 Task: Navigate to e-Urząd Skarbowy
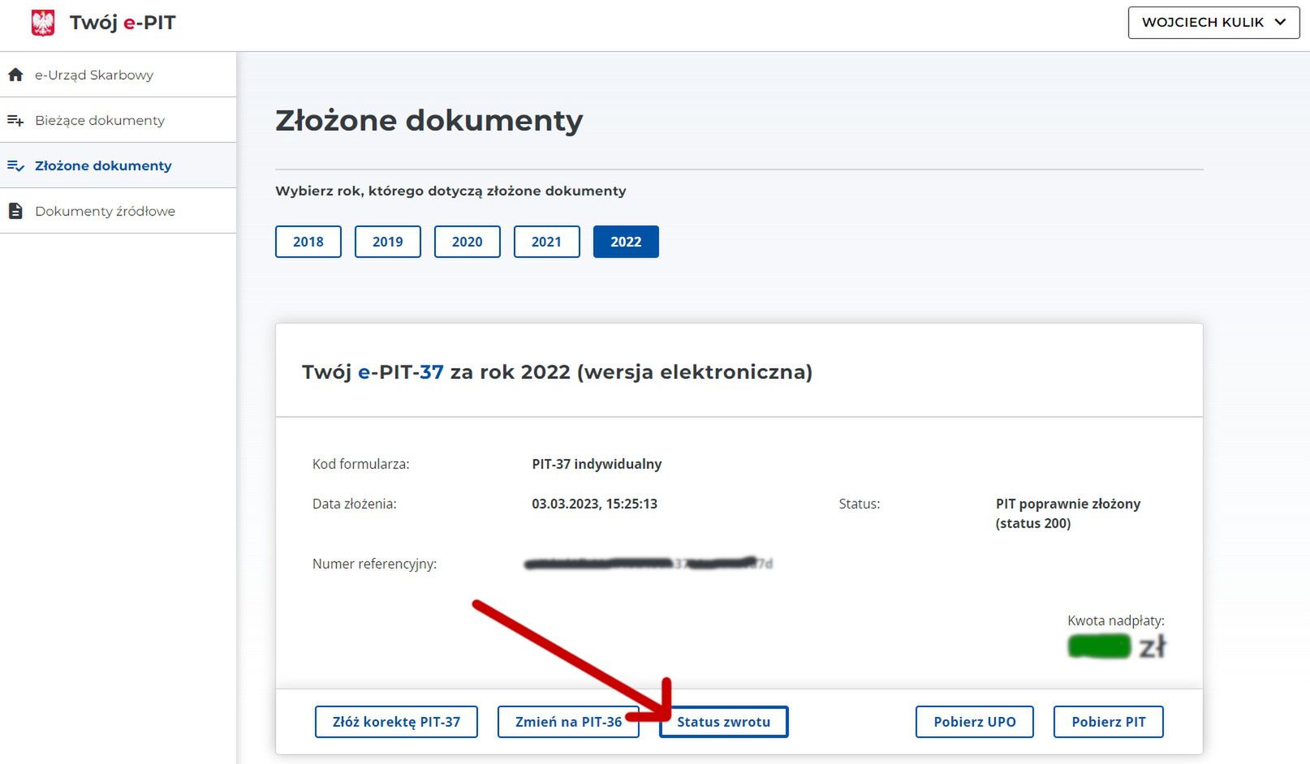93,75
